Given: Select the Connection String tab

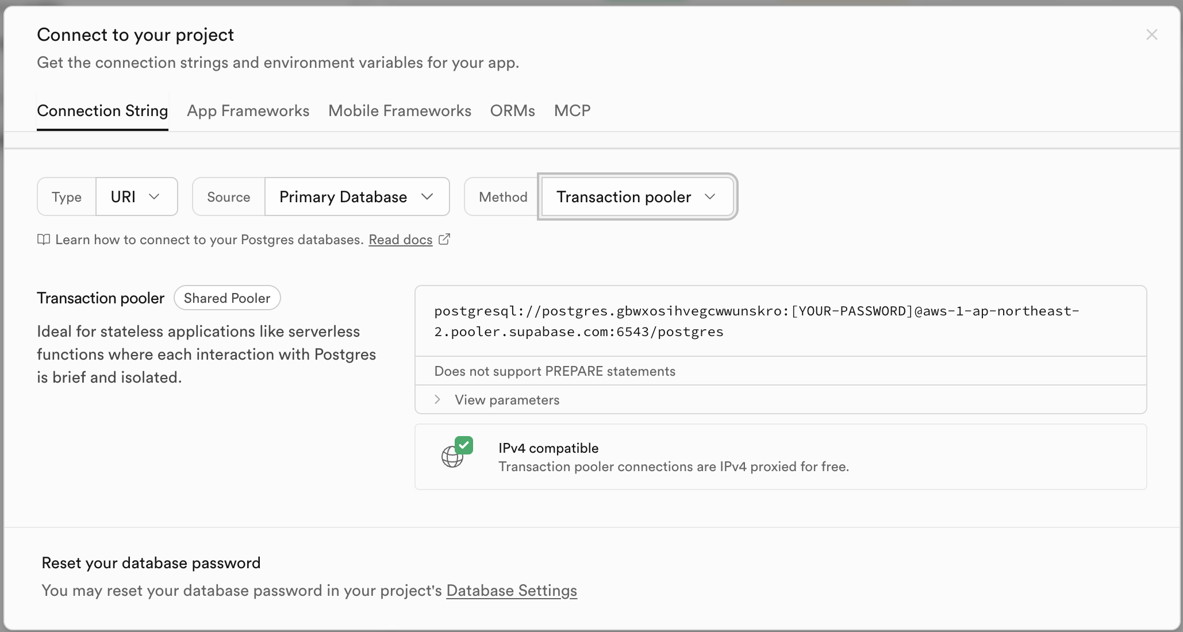Looking at the screenshot, I should click(x=102, y=111).
